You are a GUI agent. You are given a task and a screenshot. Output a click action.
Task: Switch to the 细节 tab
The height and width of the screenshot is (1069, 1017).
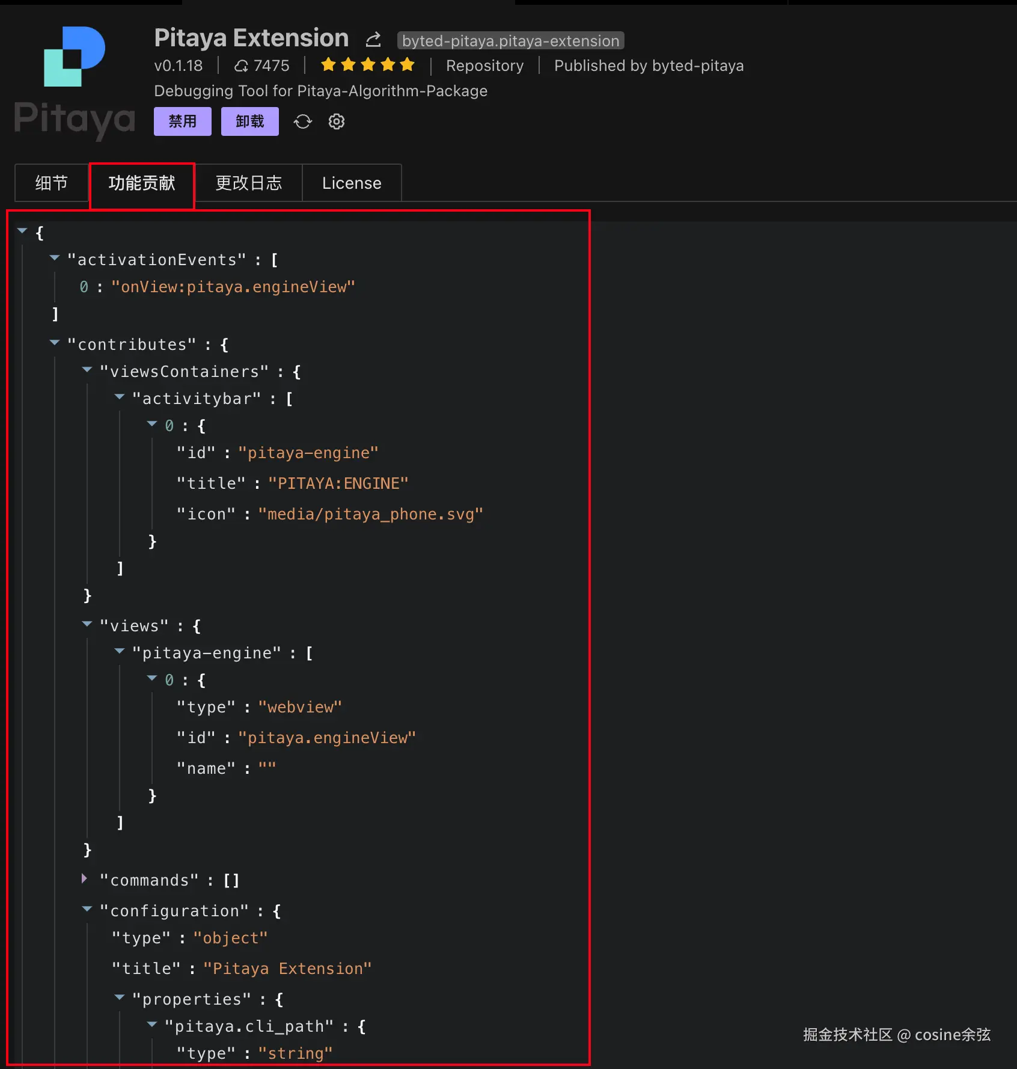(52, 183)
